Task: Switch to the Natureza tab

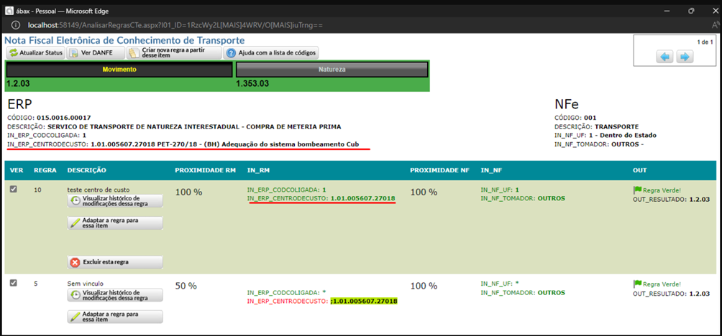Action: pyautogui.click(x=332, y=70)
